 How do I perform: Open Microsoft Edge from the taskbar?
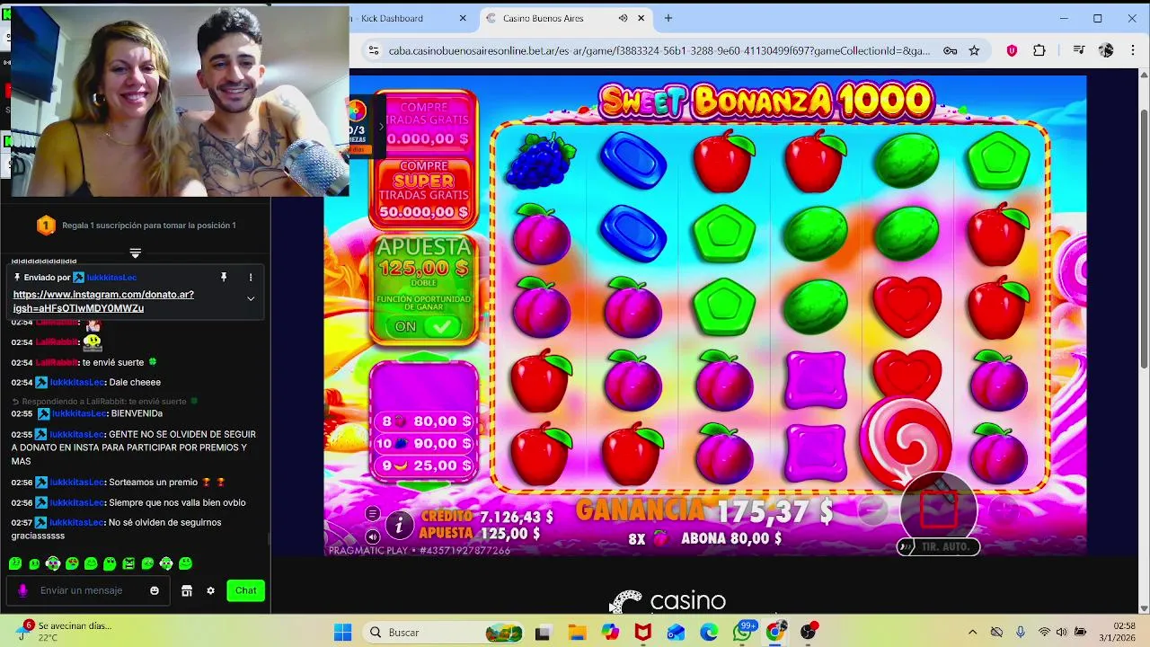point(709,633)
